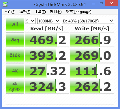Click the empty comment field at bottom
The image size is (120, 109).
coord(60,100)
